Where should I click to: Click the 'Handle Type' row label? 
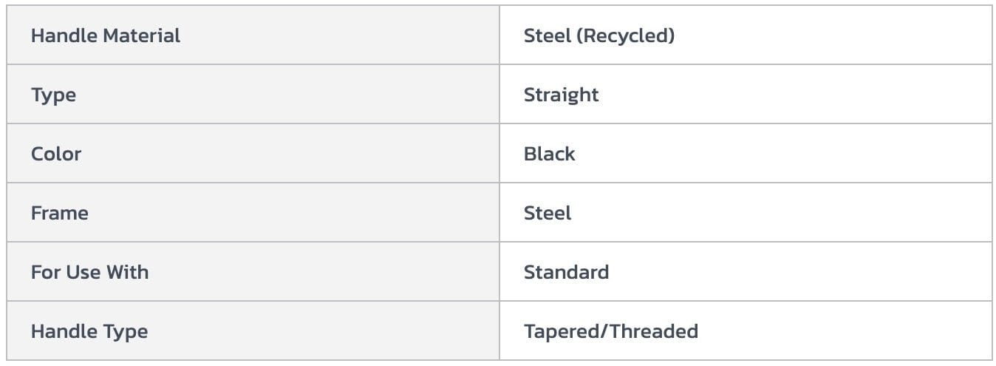pyautogui.click(x=89, y=331)
